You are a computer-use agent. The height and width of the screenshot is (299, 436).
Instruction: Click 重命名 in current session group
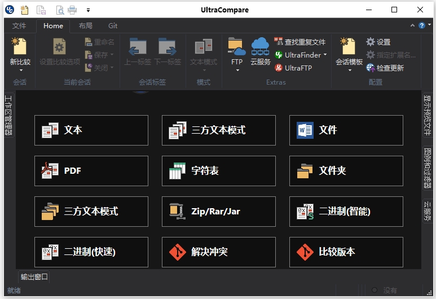click(x=99, y=42)
